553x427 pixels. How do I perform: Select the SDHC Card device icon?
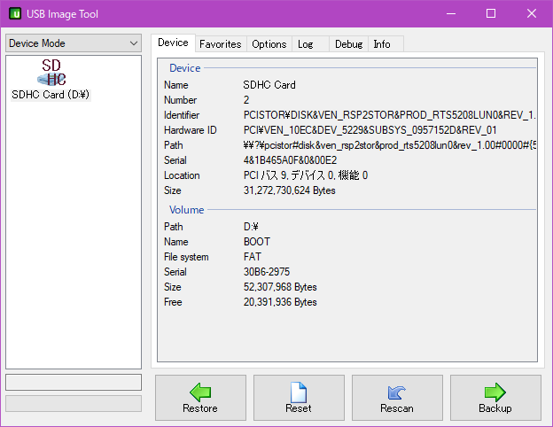pyautogui.click(x=51, y=73)
